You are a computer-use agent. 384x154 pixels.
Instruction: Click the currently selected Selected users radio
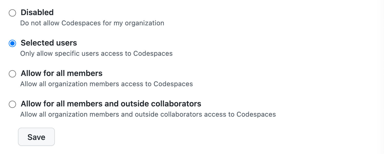point(12,43)
